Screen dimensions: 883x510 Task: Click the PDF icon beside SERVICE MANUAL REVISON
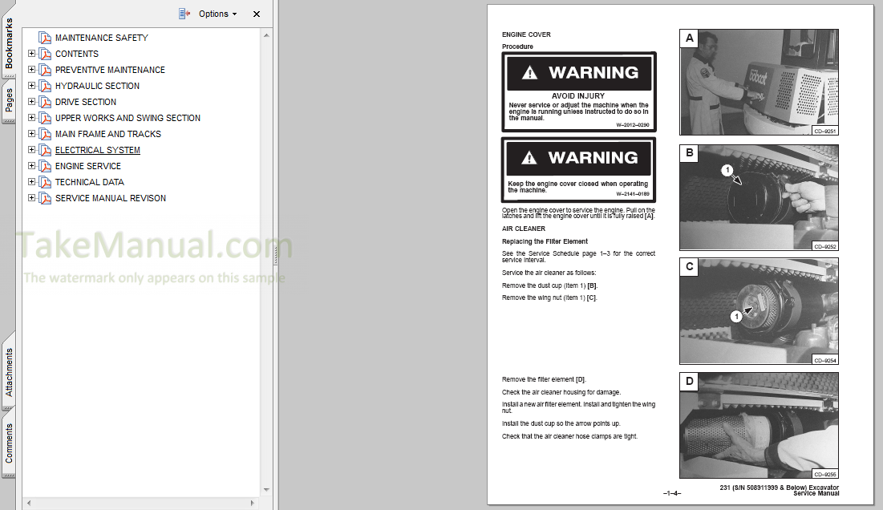click(x=47, y=198)
